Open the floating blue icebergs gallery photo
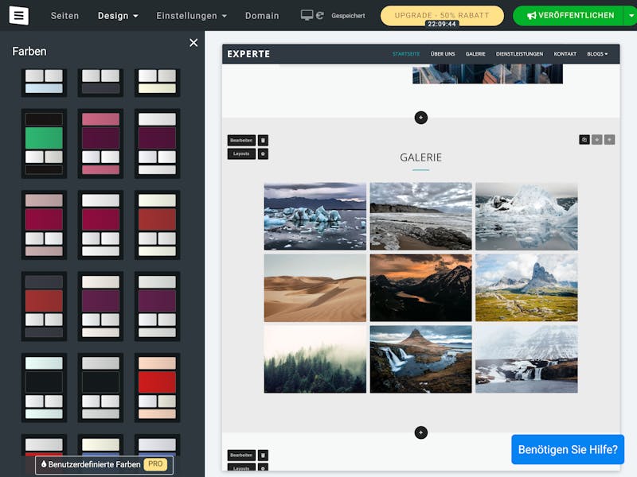Image resolution: width=637 pixels, height=477 pixels. point(315,216)
